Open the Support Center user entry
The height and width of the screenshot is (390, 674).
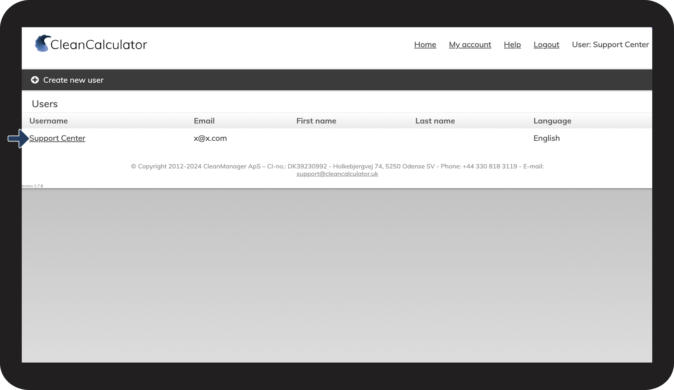pyautogui.click(x=57, y=138)
